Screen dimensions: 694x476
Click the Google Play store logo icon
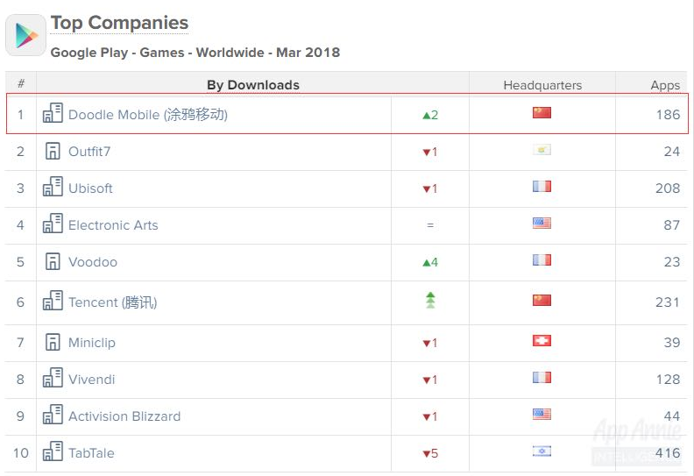click(x=25, y=35)
